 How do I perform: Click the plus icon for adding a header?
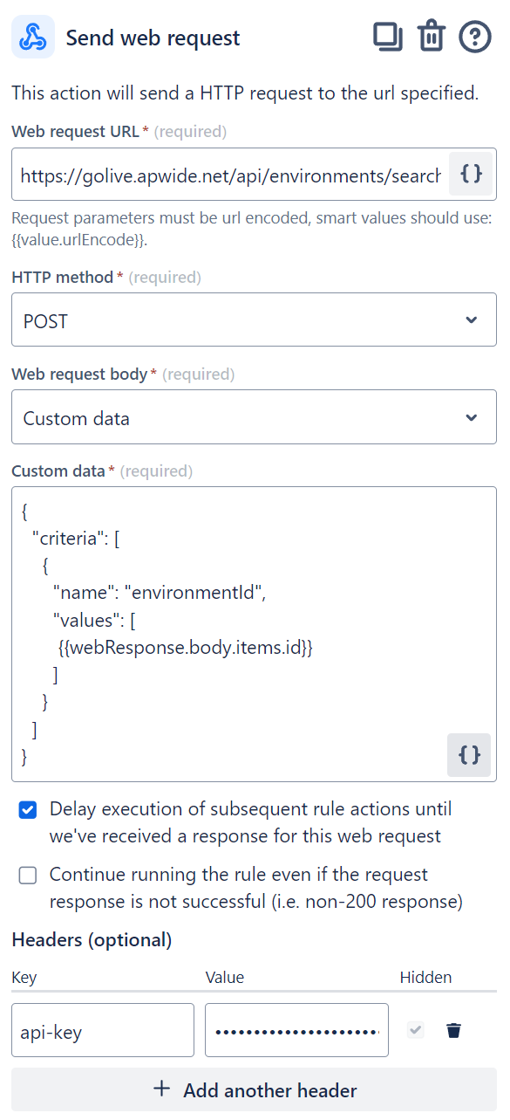161,1089
